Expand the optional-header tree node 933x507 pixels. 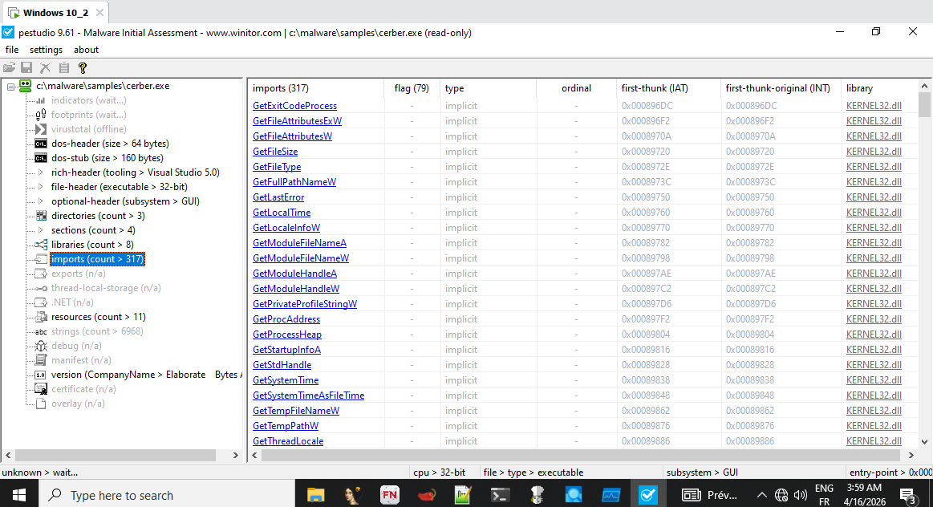tap(40, 201)
